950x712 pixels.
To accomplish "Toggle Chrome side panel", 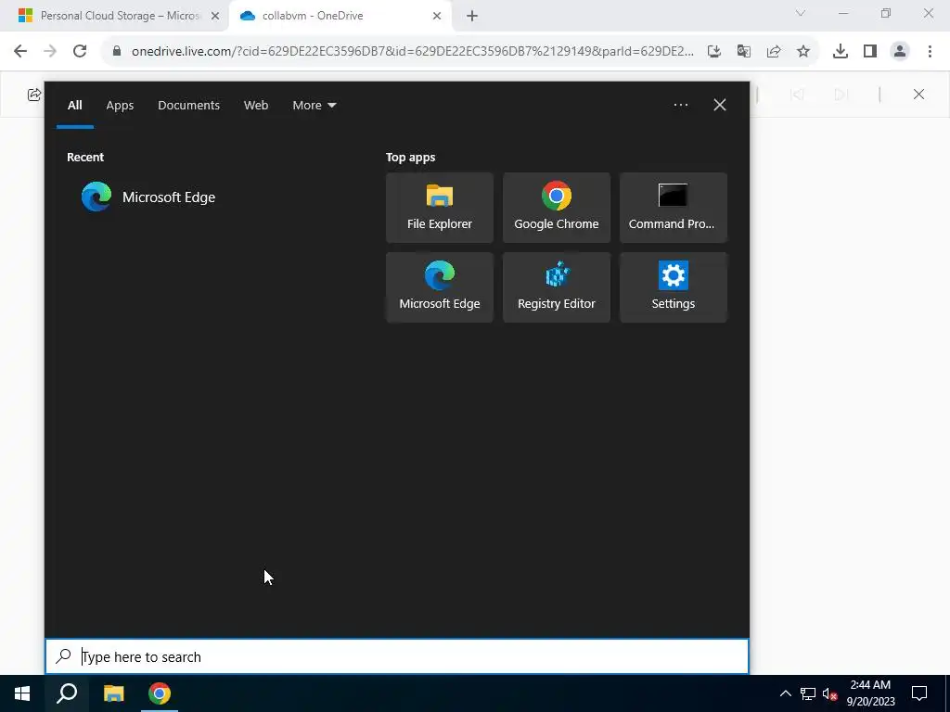I will 870,52.
